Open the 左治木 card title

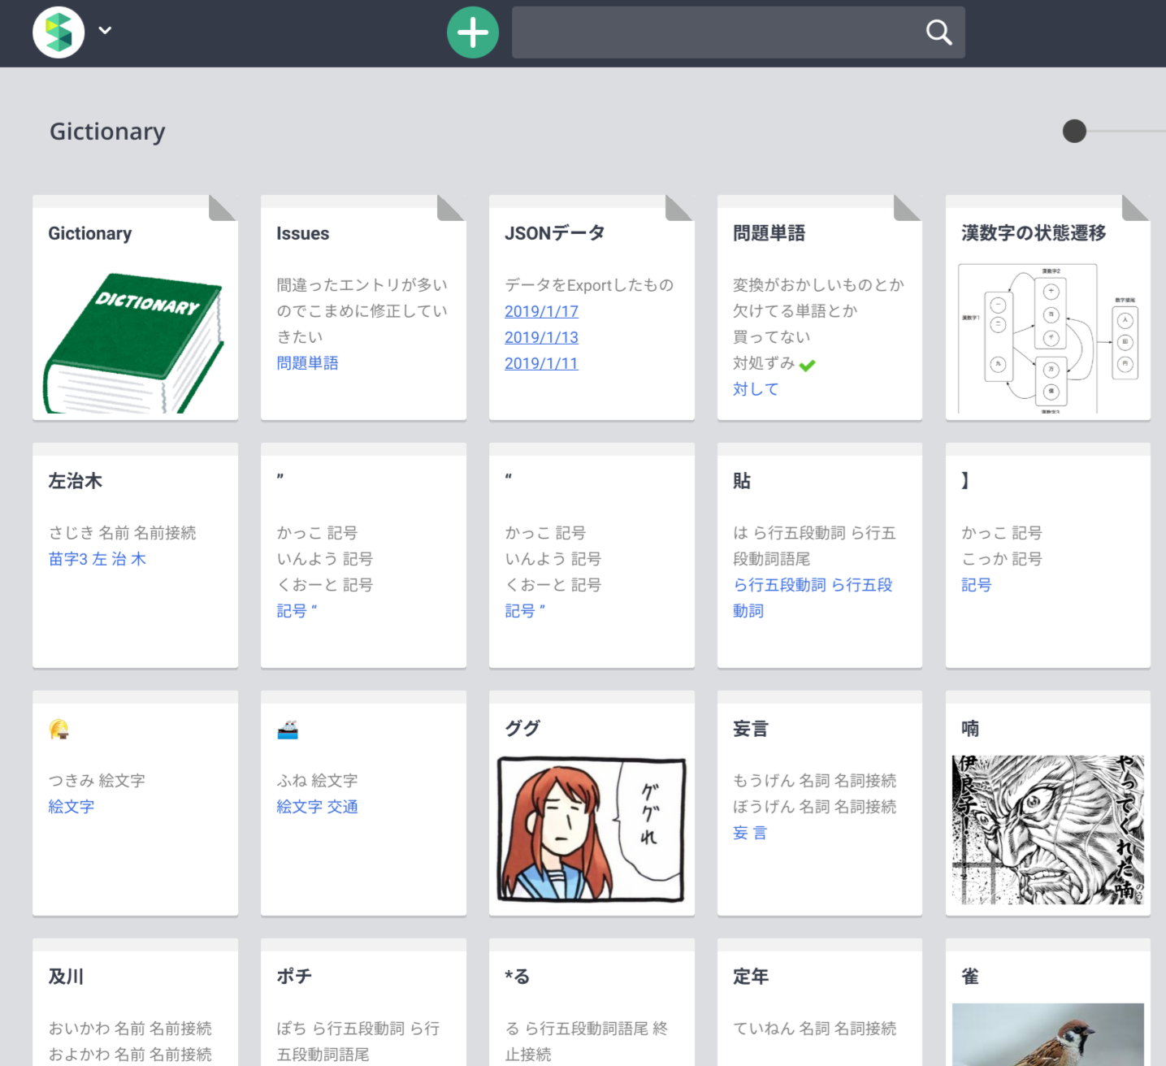point(76,481)
